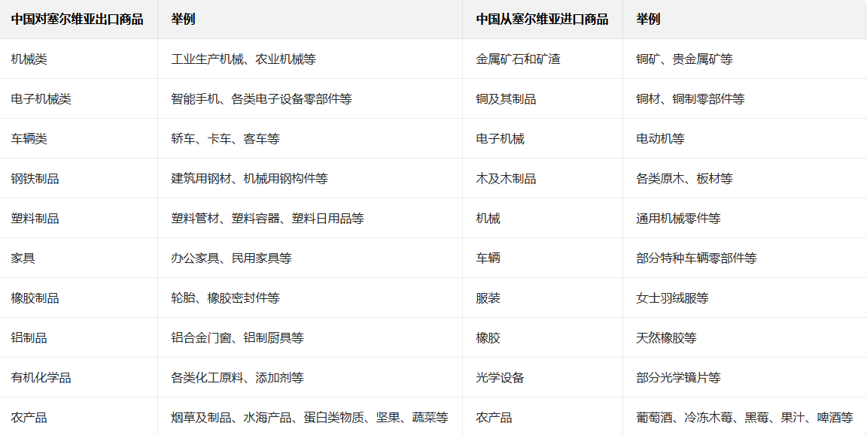Click the 铜及其制品 cell
Screen dimensions: 867x435
click(x=506, y=98)
